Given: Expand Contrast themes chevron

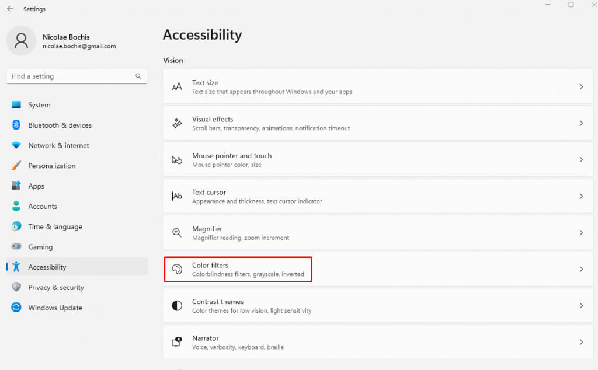Looking at the screenshot, I should (x=581, y=306).
